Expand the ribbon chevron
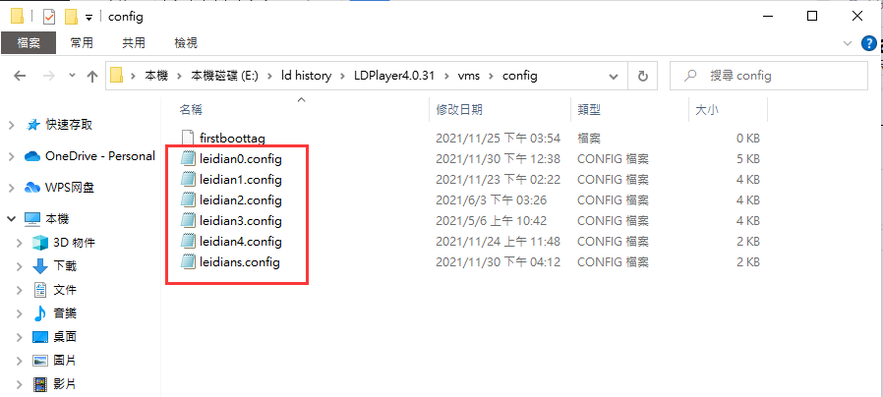Screen dimensions: 883x397 pyautogui.click(x=848, y=43)
